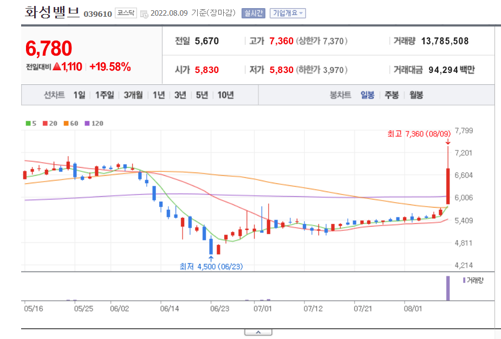Click the +19.58% change rate
The width and height of the screenshot is (501, 339).
[110, 67]
